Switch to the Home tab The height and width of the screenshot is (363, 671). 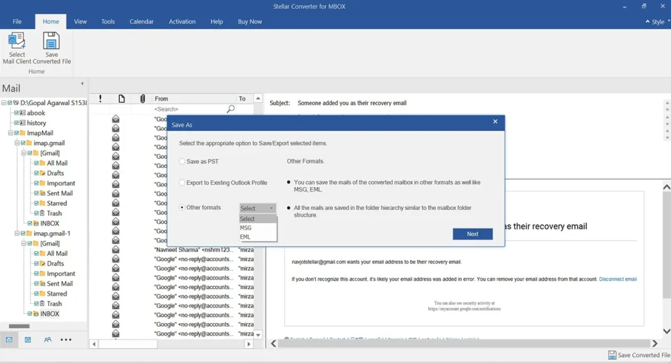(50, 22)
